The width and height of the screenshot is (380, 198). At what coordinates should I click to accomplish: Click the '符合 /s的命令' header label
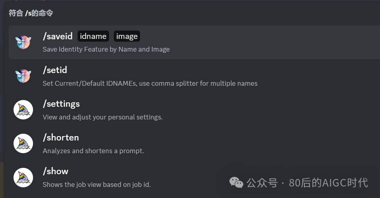click(31, 13)
